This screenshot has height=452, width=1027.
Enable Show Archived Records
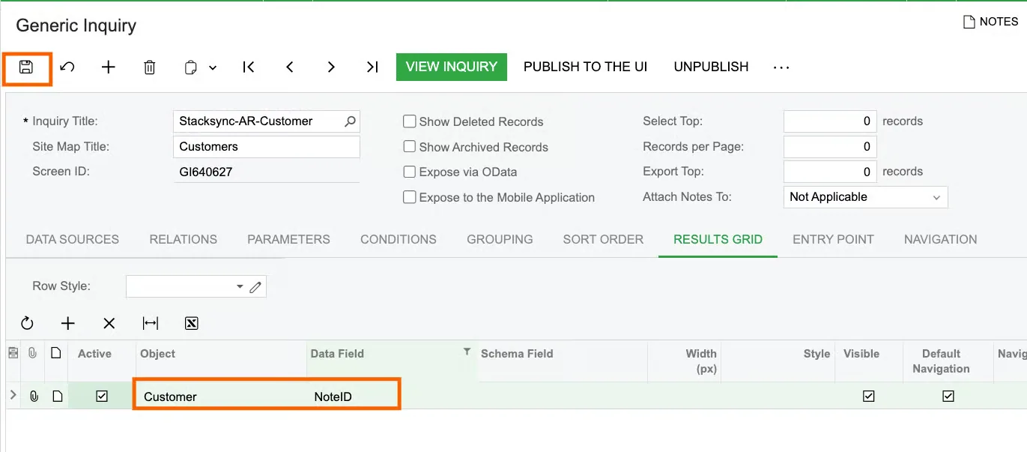pos(409,146)
